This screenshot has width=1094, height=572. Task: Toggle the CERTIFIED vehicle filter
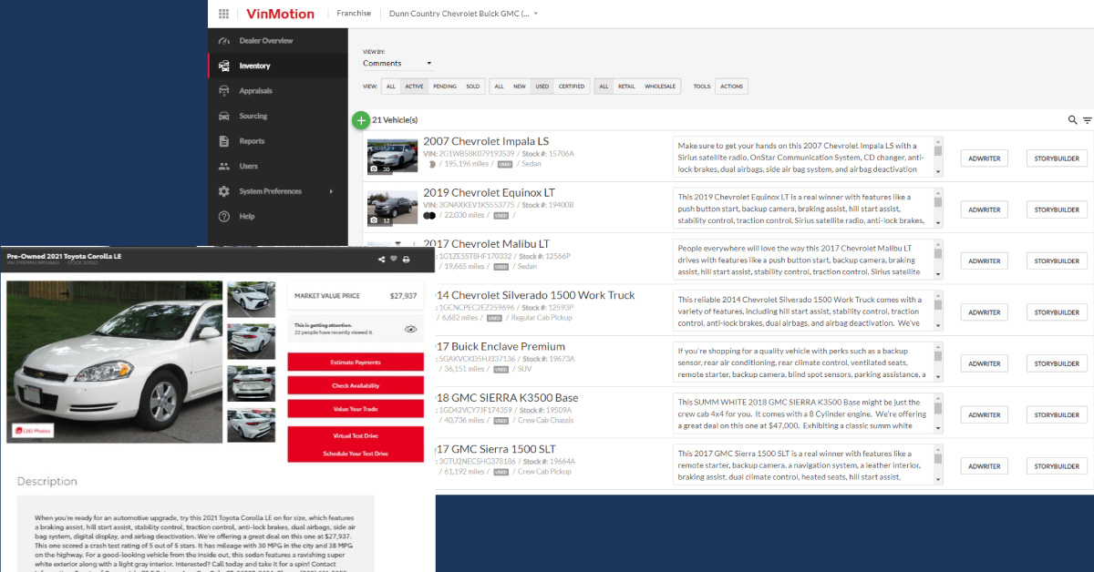[x=572, y=87]
